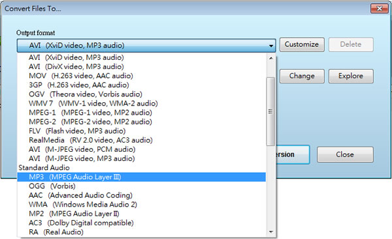Select AVI (M-JPEG video, PCM audio)
Screen dimensions: 392x239
click(x=142, y=150)
